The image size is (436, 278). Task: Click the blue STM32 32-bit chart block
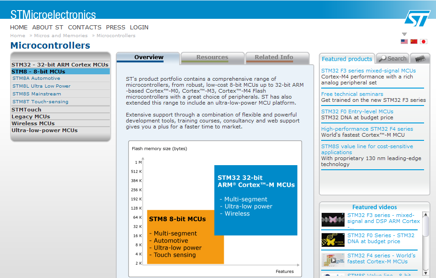click(256, 200)
